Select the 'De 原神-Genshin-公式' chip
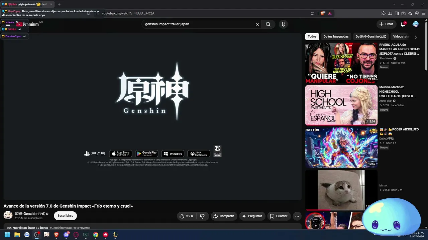Image resolution: width=428 pixels, height=240 pixels. tap(371, 37)
